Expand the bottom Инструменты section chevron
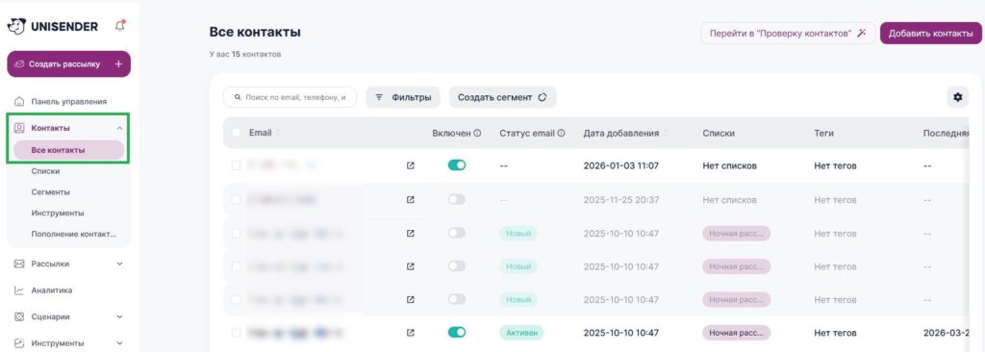This screenshot has width=985, height=352. click(119, 343)
